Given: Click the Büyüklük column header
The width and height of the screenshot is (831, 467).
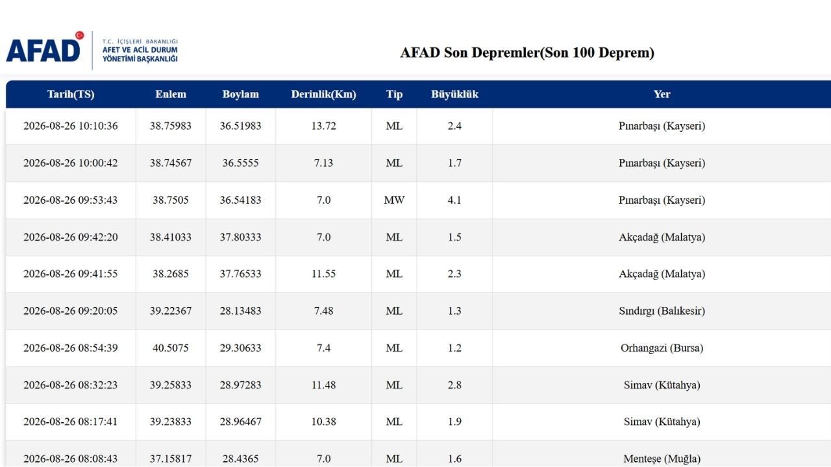Looking at the screenshot, I should click(454, 94).
